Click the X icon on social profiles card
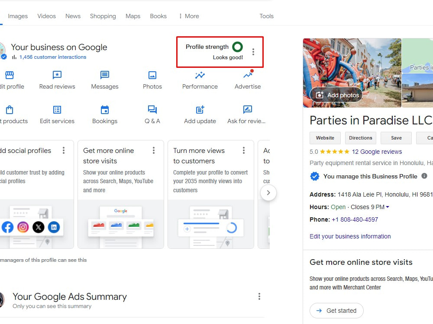The width and height of the screenshot is (433, 324). pyautogui.click(x=39, y=227)
